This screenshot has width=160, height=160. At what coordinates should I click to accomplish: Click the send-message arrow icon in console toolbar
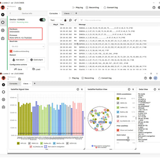point(75,20)
